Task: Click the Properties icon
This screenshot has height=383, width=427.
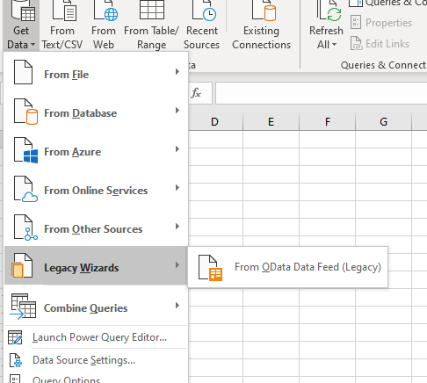Action: coord(356,22)
